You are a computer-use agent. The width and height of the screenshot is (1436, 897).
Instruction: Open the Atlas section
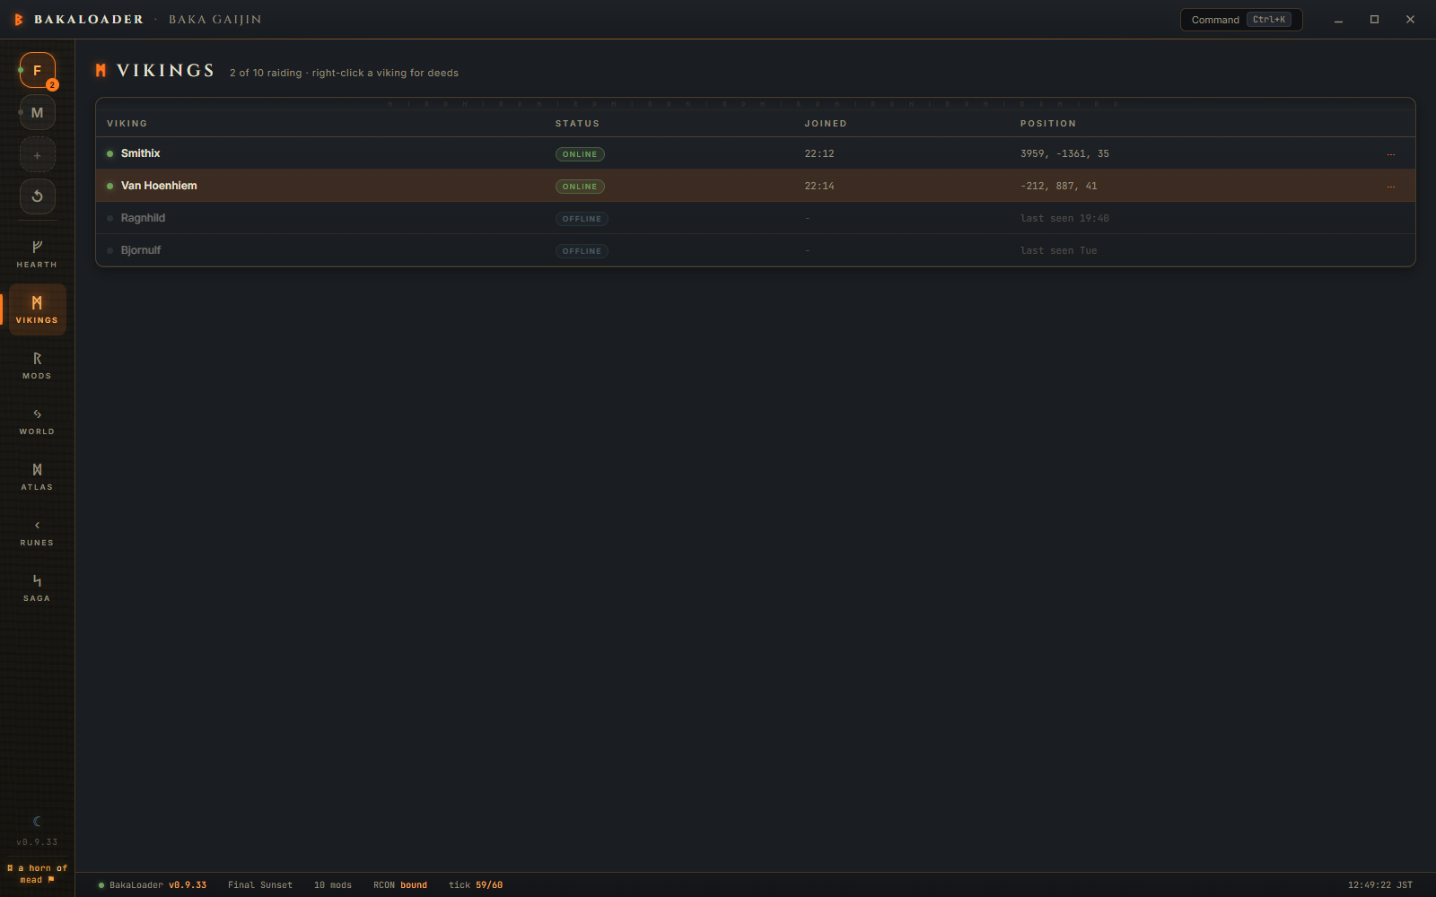click(37, 476)
